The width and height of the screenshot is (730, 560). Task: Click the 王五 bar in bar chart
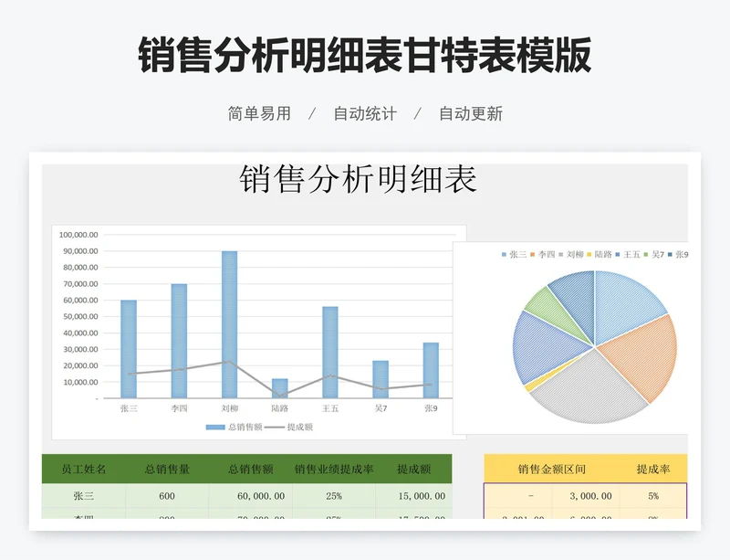click(x=330, y=353)
